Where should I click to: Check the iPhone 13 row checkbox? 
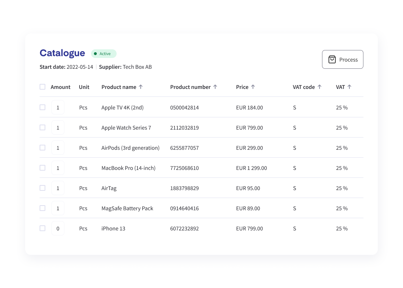point(42,228)
